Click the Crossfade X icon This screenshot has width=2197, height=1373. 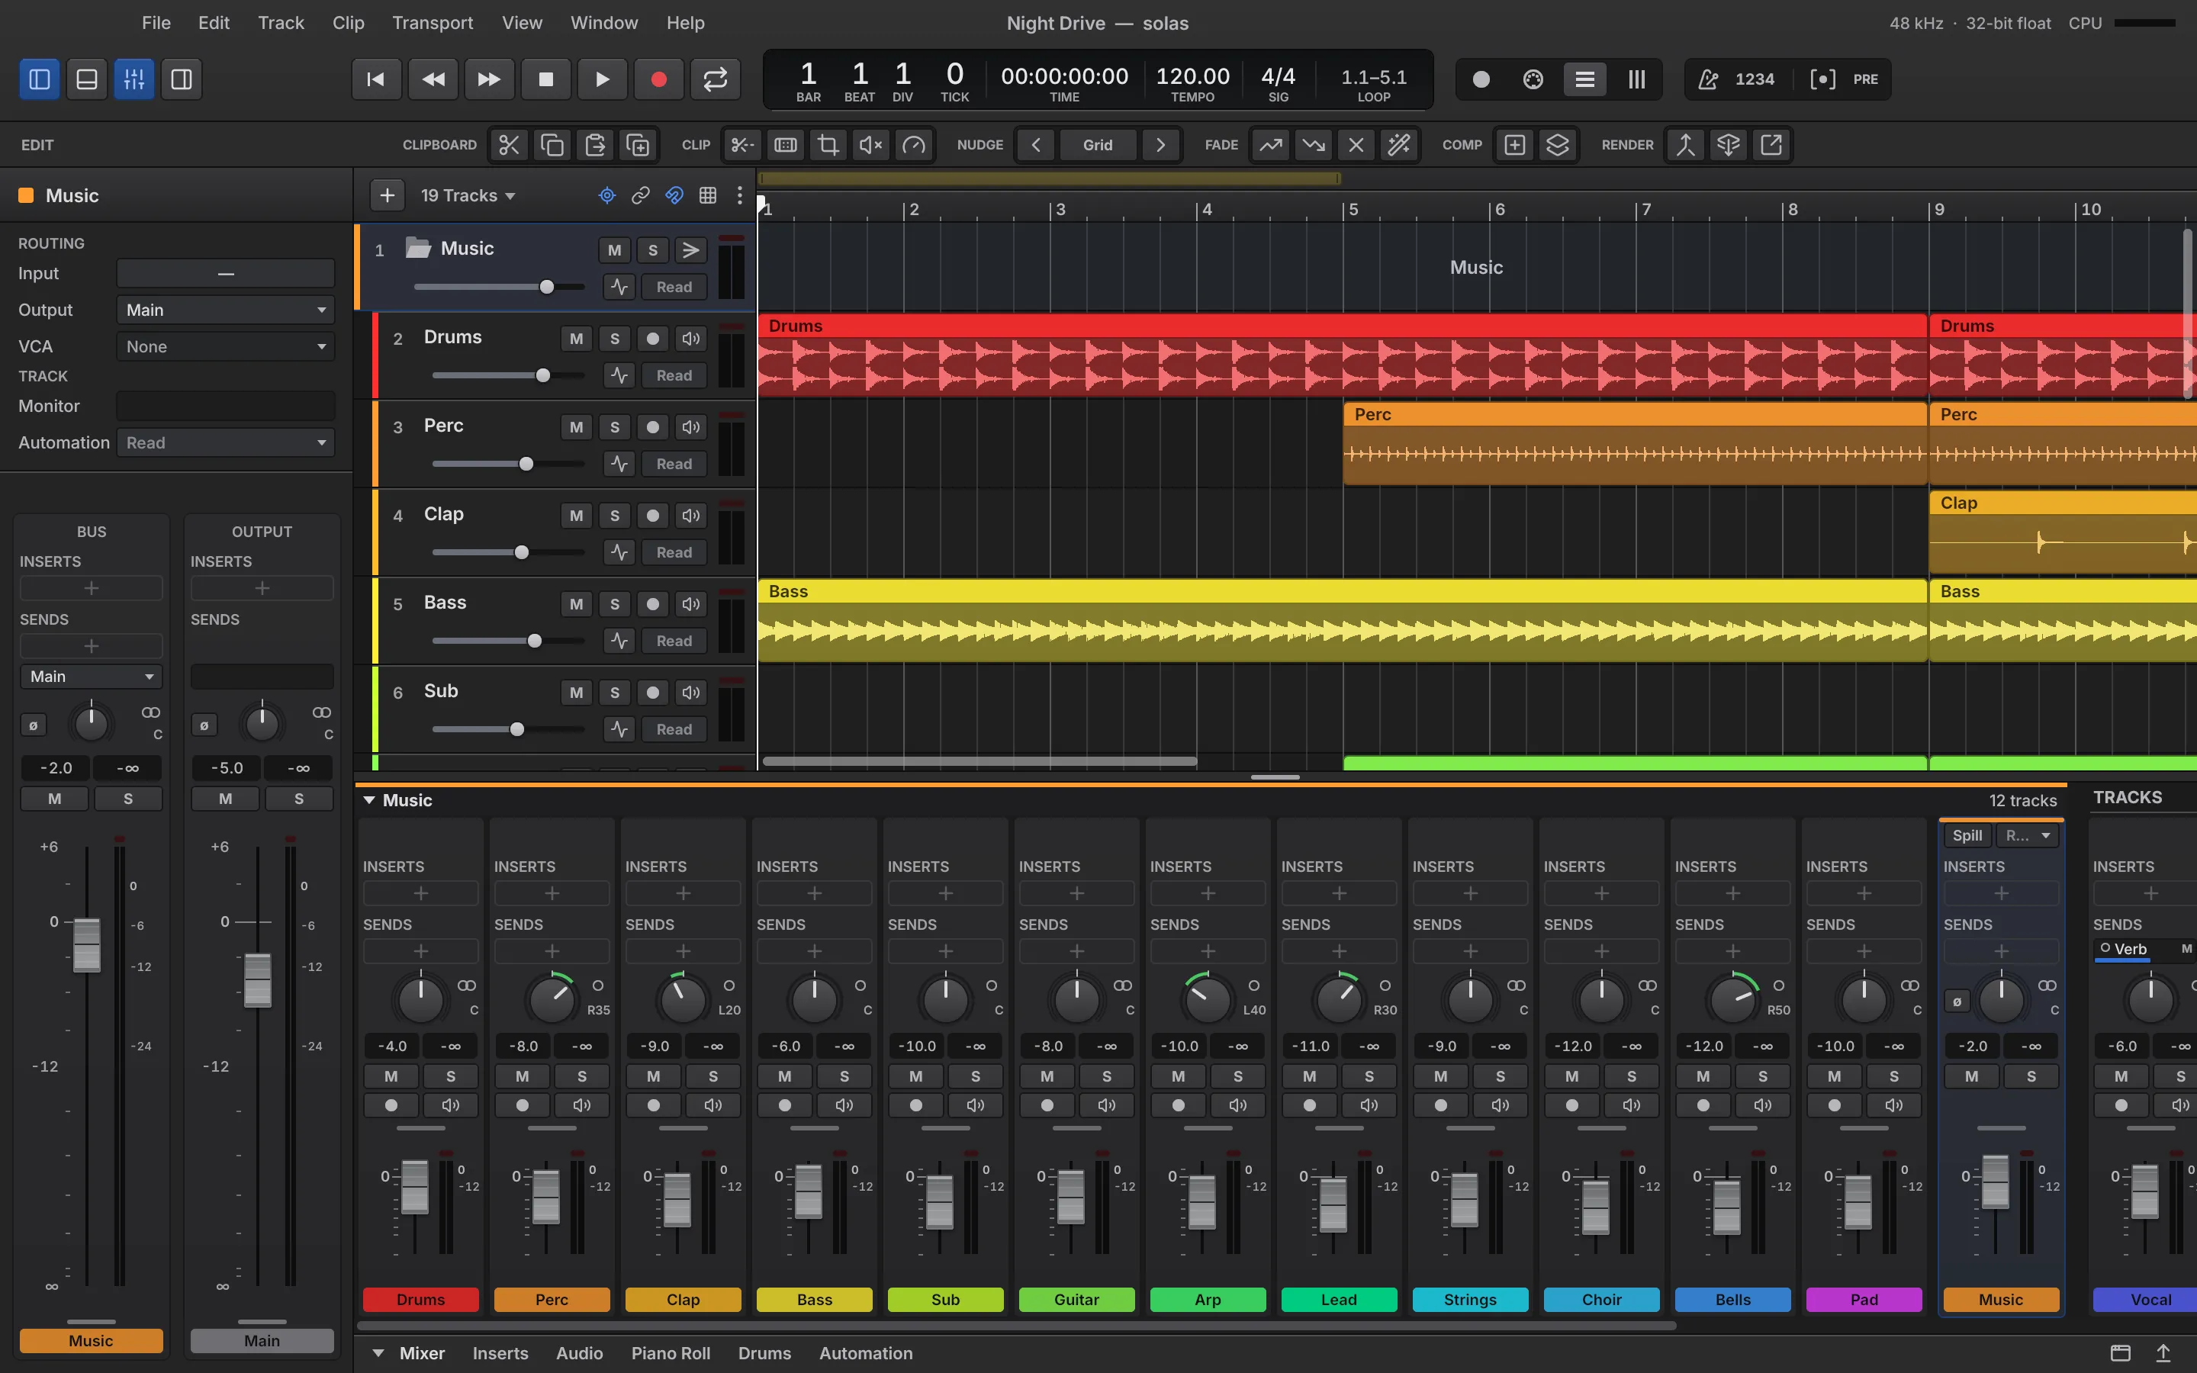pos(1356,145)
